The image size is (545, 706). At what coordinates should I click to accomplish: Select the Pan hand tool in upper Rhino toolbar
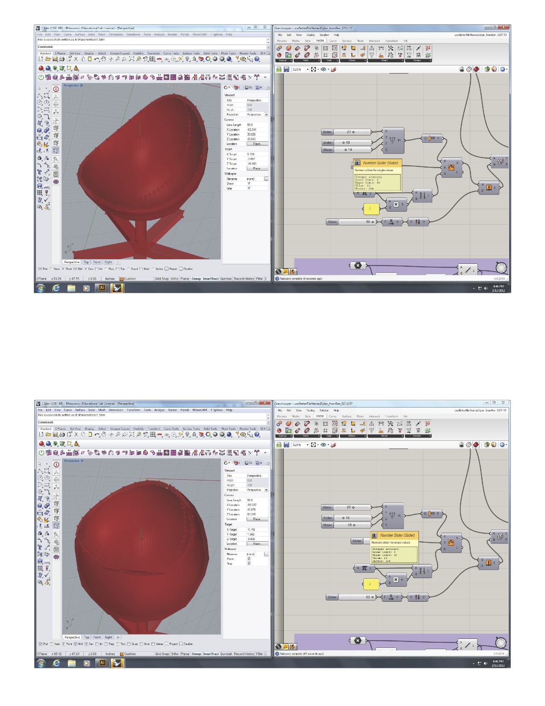coord(104,59)
